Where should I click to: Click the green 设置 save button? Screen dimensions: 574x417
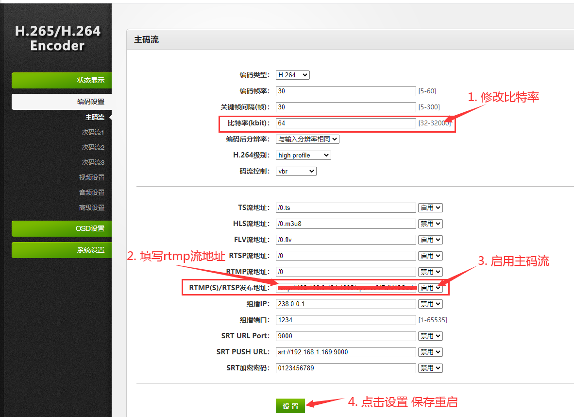coord(290,406)
